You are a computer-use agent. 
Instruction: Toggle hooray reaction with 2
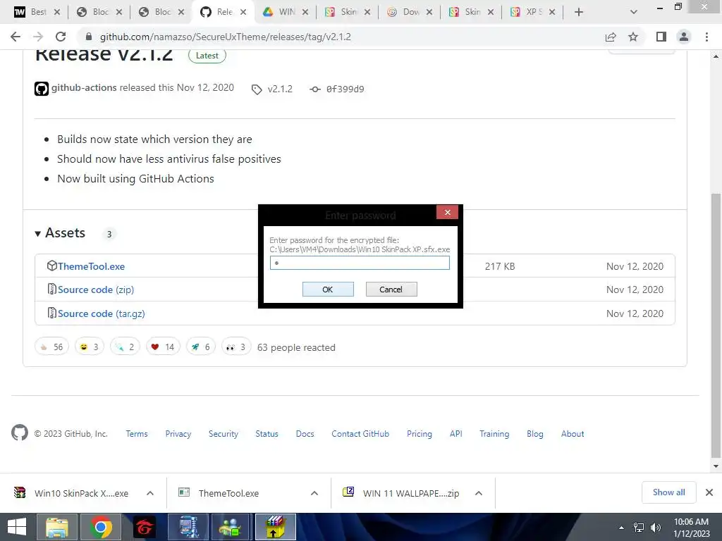click(x=125, y=347)
